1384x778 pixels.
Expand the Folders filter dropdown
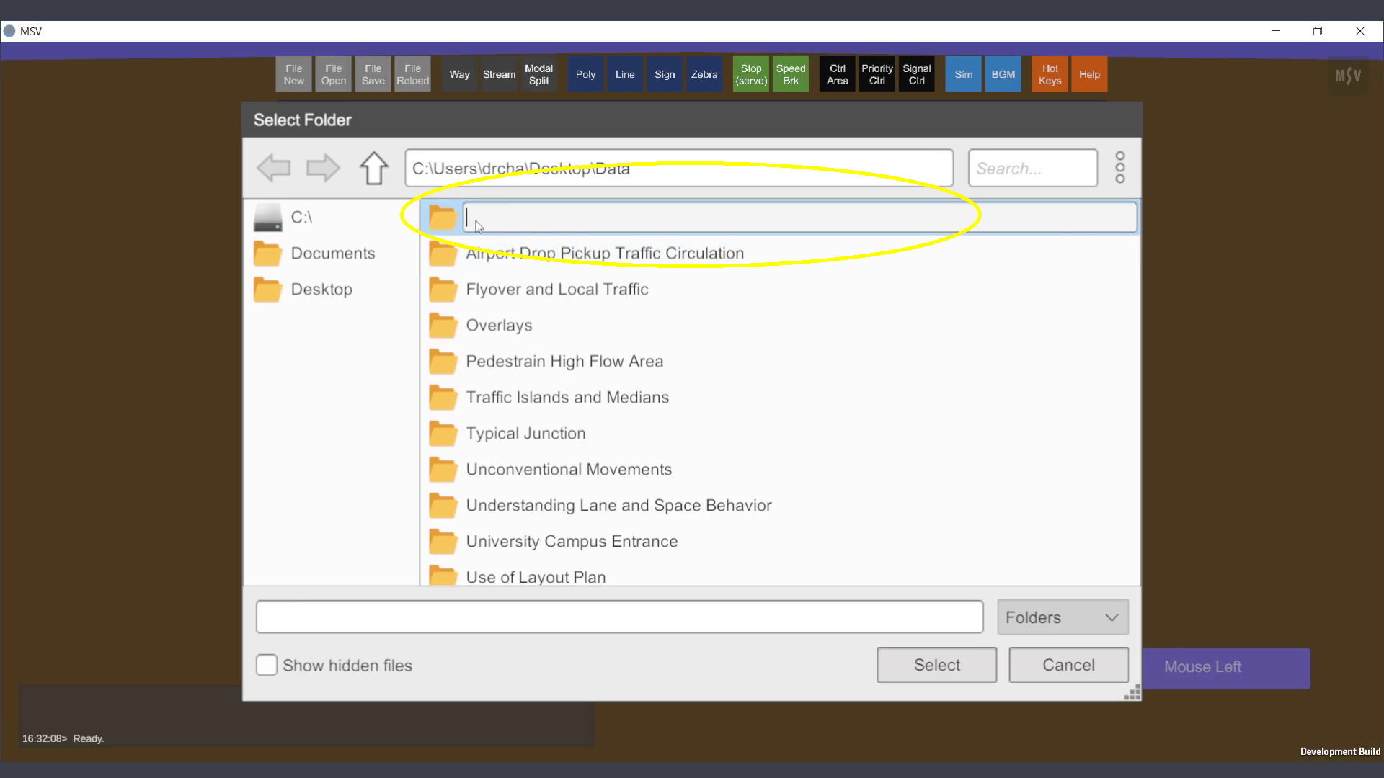point(1063,617)
